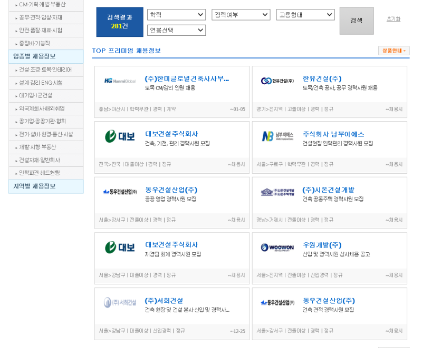
Task: Click the (주)서희건설 company logo
Action: tap(120, 303)
